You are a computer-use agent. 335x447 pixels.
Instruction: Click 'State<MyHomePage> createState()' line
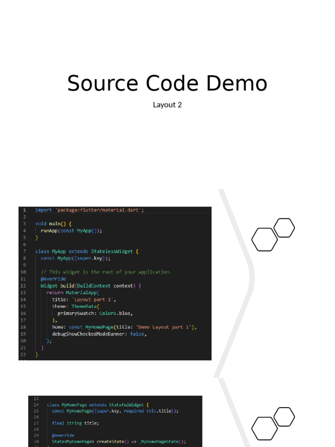pos(119,442)
